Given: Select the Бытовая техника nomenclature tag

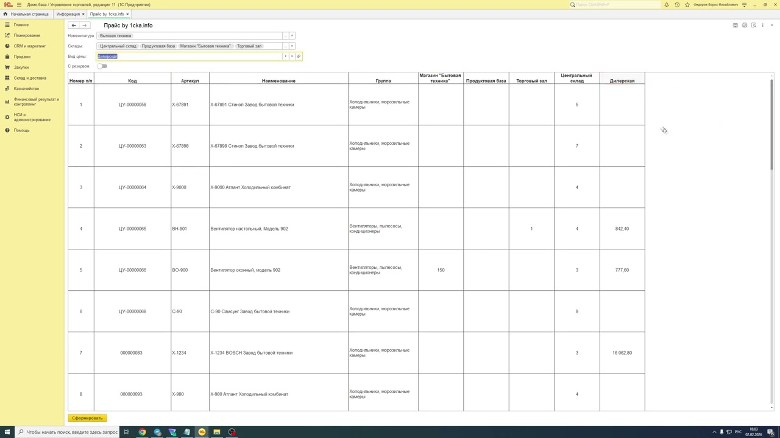Looking at the screenshot, I should 115,36.
